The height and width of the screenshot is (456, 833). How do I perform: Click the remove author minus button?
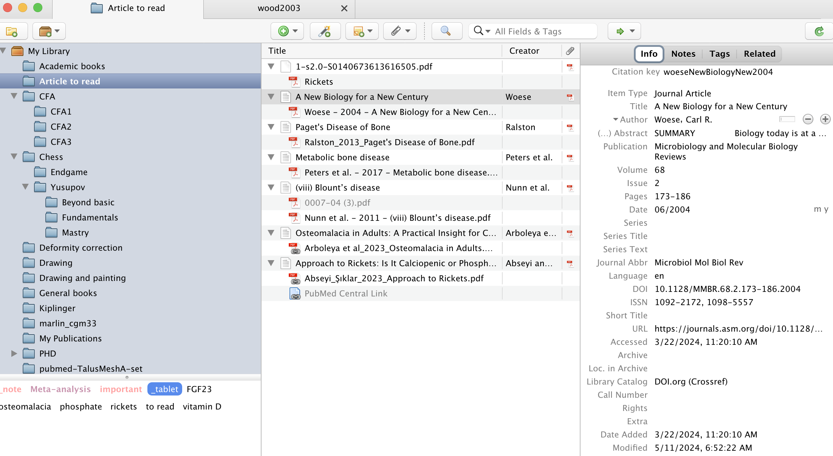coord(808,119)
